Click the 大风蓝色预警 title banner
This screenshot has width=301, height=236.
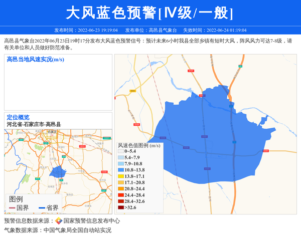click(x=150, y=13)
